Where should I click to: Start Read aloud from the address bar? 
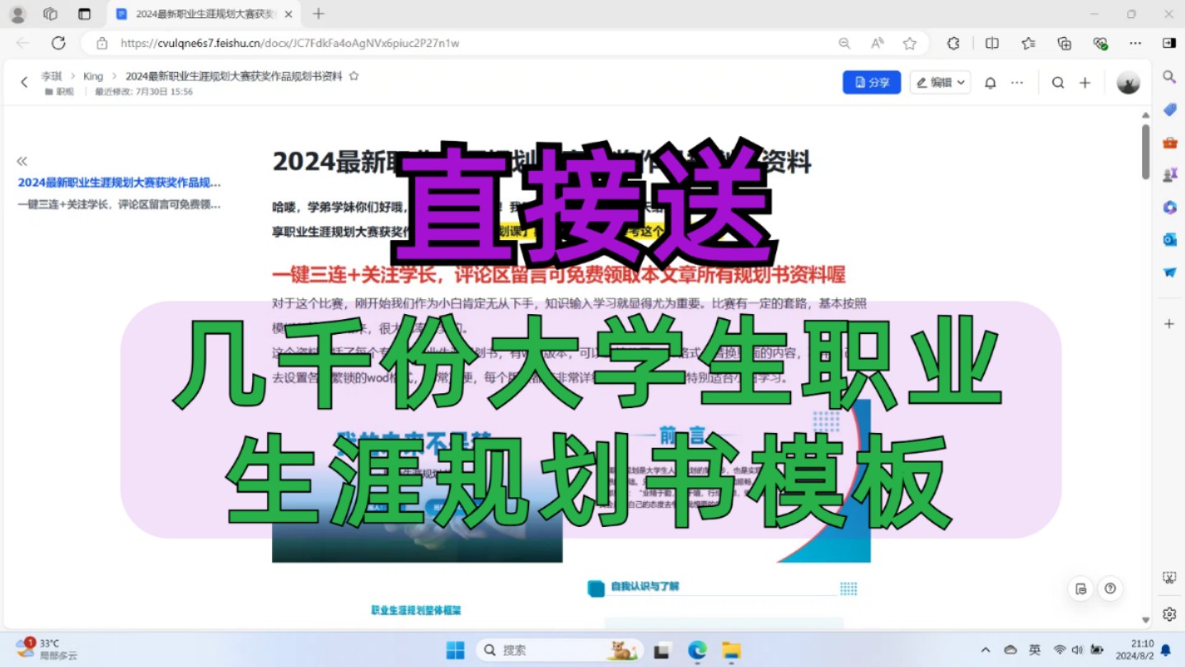click(x=877, y=43)
